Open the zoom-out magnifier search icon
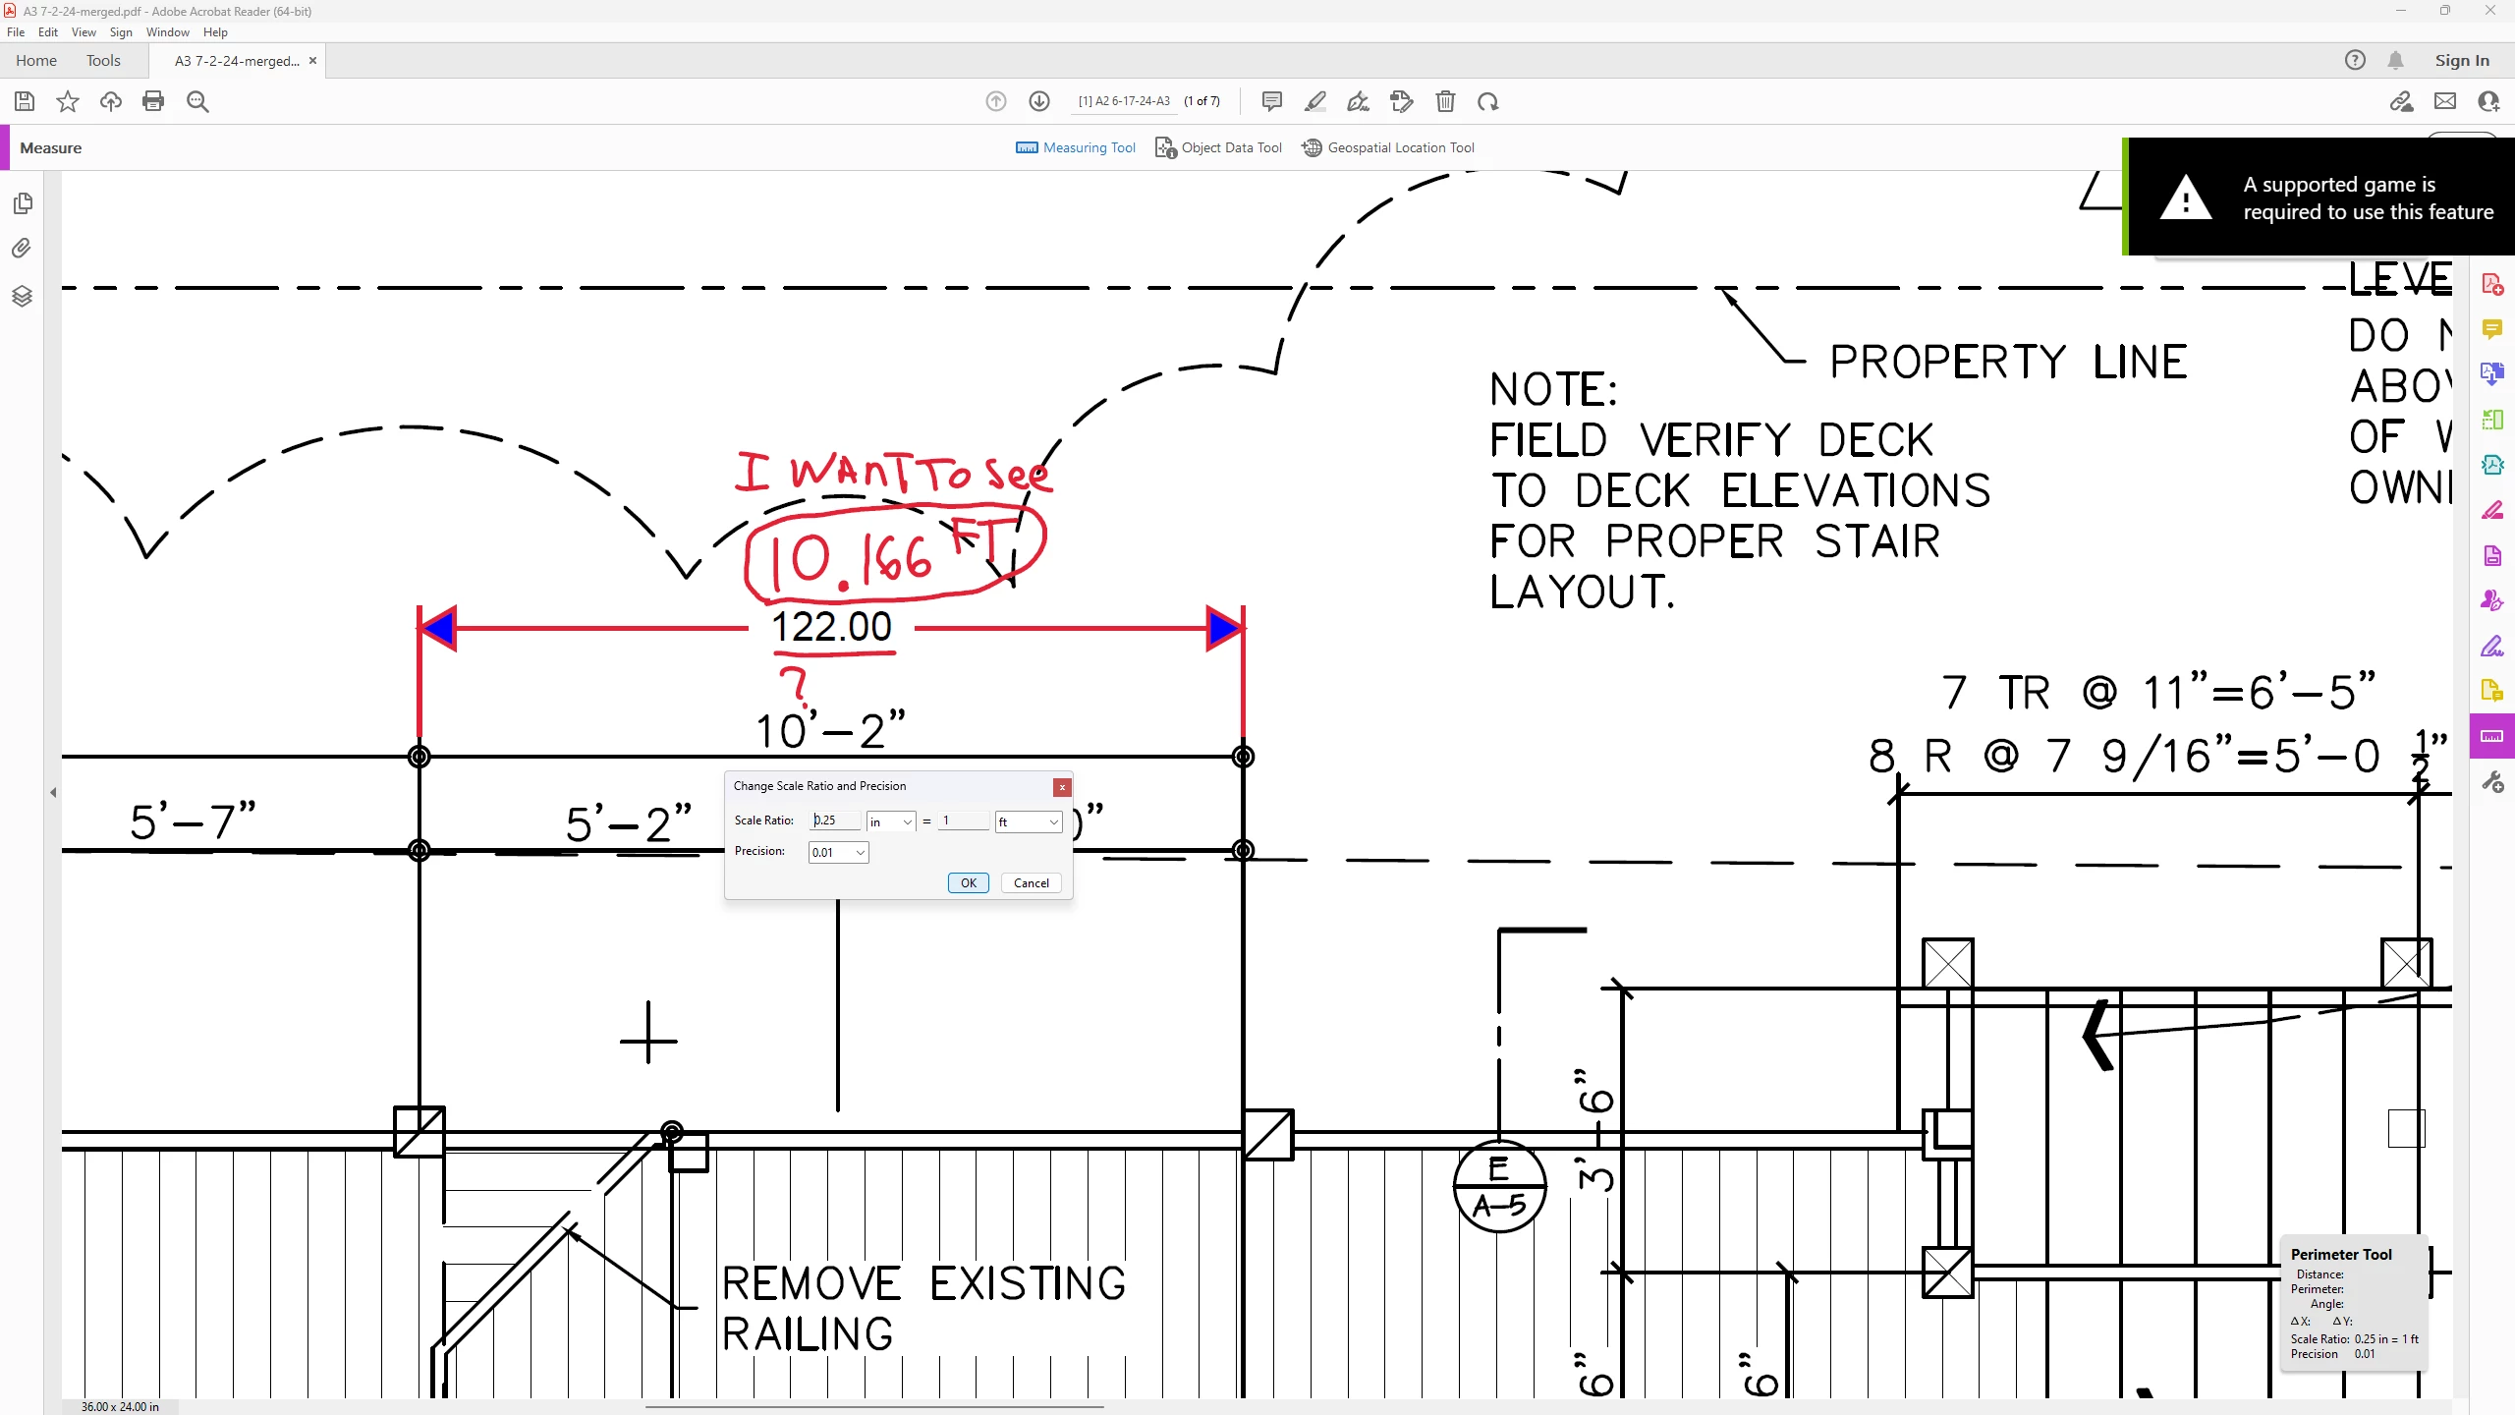 [197, 101]
